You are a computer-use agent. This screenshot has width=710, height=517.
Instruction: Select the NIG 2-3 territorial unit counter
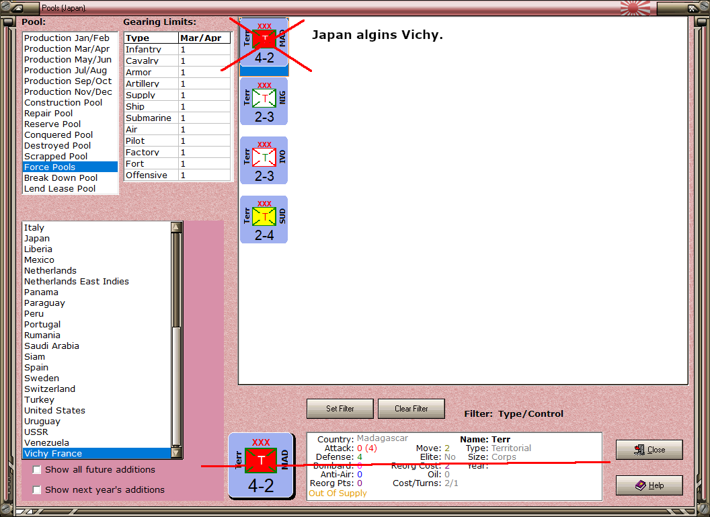click(x=264, y=102)
